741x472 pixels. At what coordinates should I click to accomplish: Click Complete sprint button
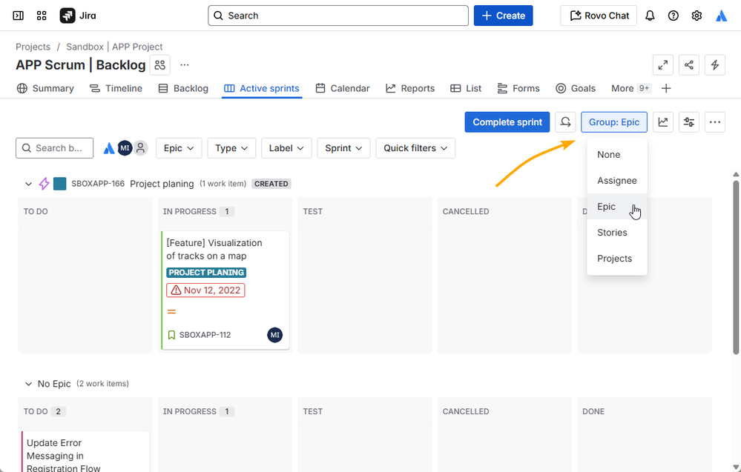click(507, 122)
